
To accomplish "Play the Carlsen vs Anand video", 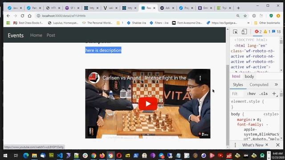I will (x=148, y=104).
